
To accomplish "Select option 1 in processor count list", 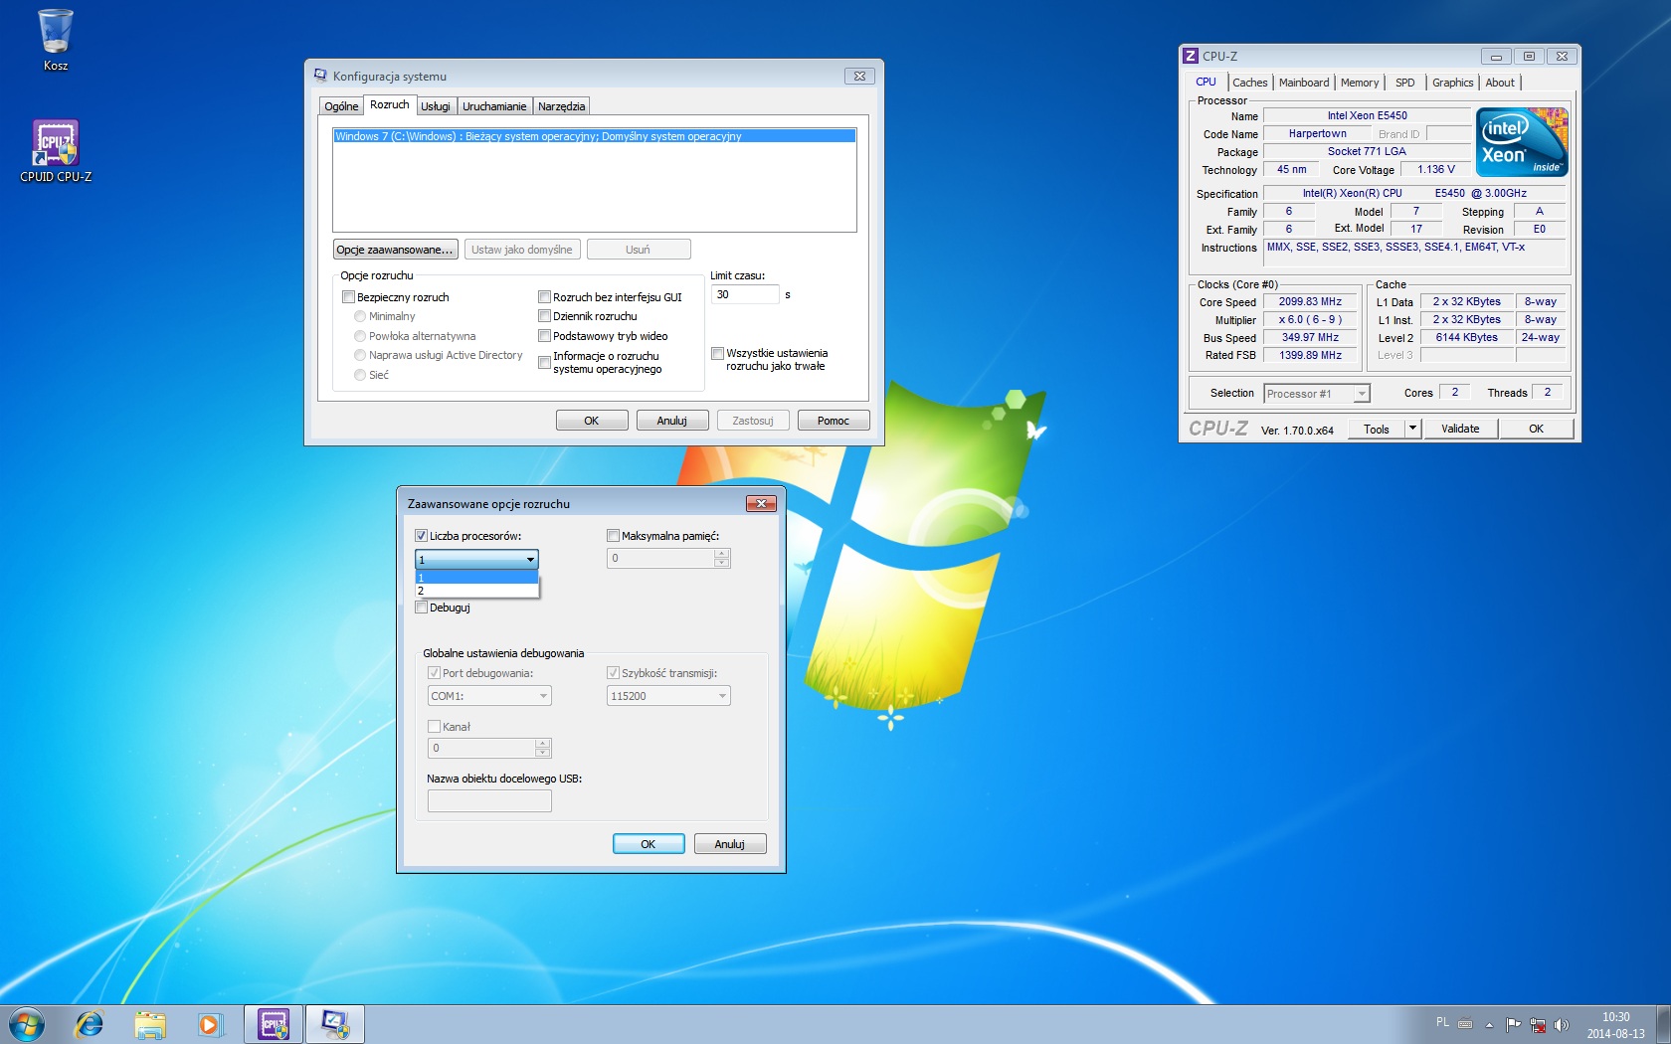I will (x=476, y=578).
